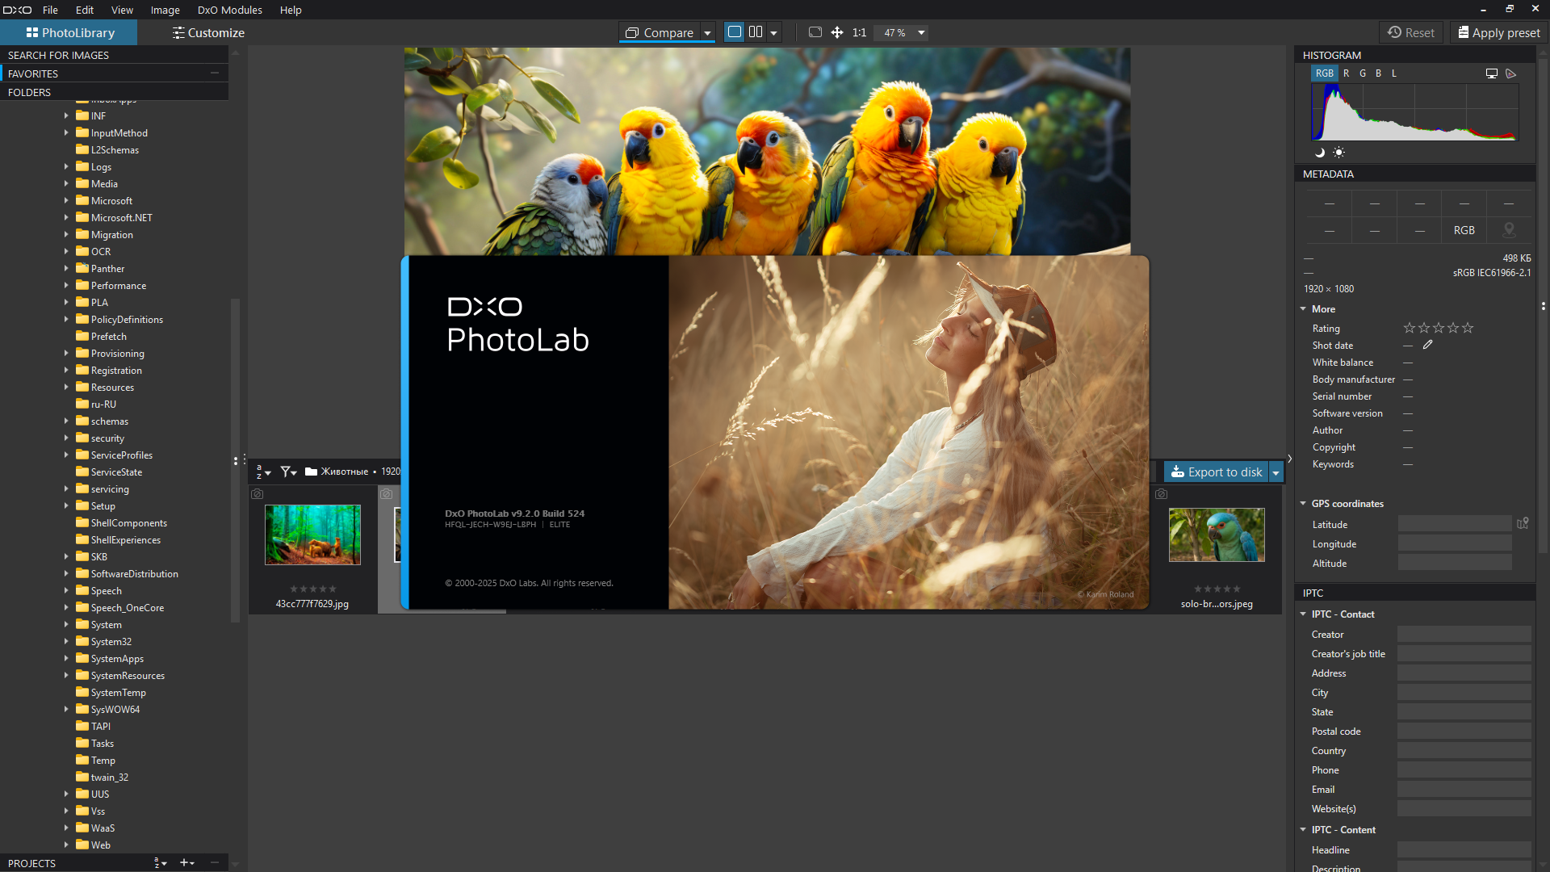This screenshot has height=872, width=1550.
Task: Click the Apply preset button
Action: tap(1498, 32)
